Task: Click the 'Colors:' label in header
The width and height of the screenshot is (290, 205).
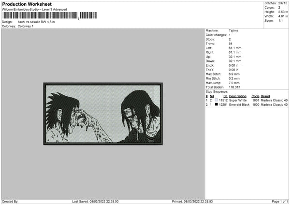Action: (x=269, y=8)
